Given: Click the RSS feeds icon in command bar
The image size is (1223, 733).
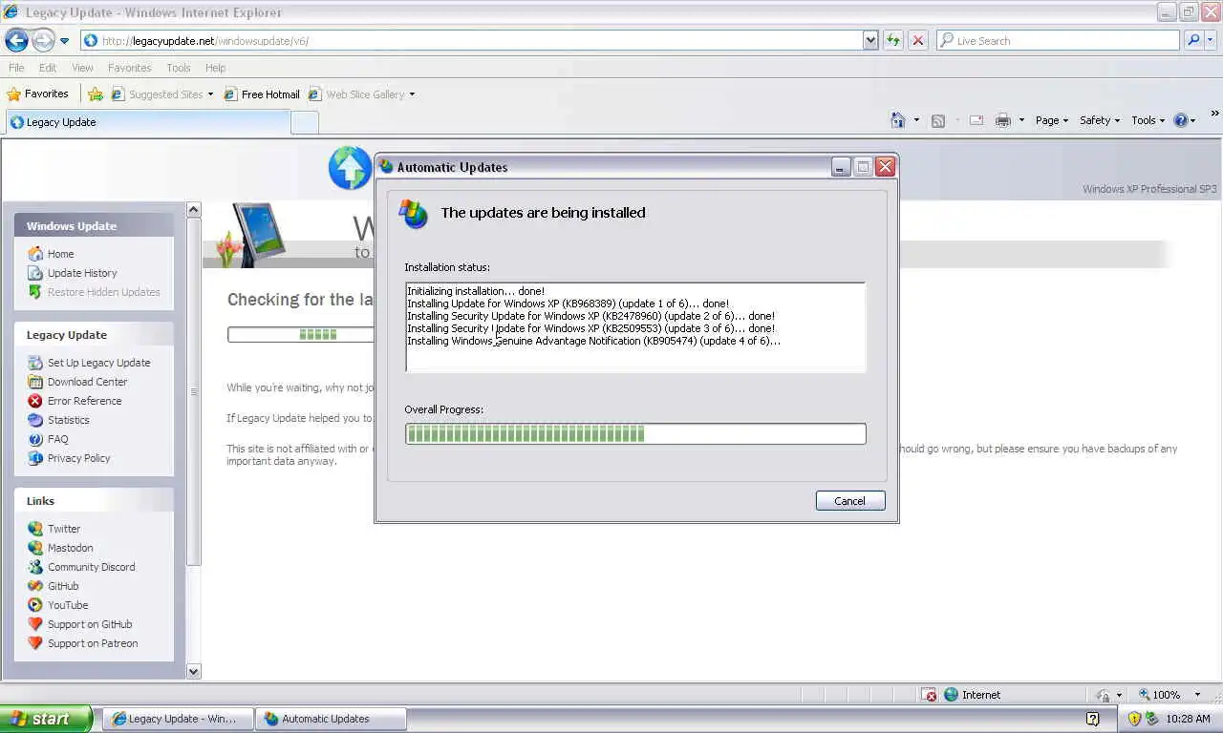Looking at the screenshot, I should [x=938, y=120].
